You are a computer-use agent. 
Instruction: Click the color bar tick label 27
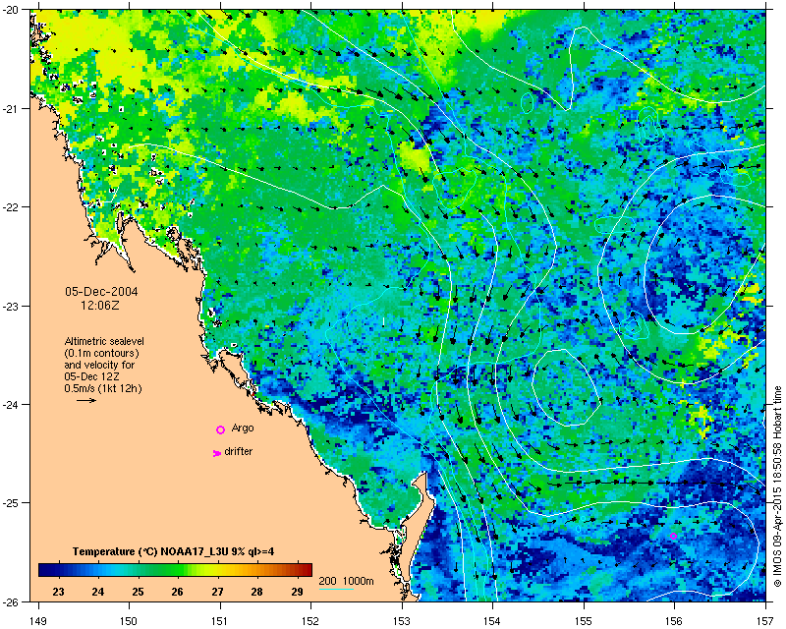point(217,592)
